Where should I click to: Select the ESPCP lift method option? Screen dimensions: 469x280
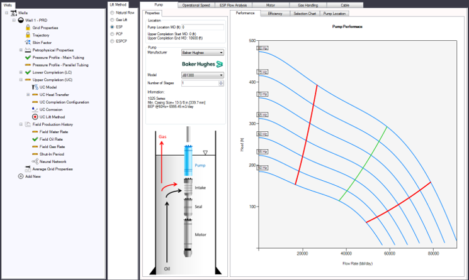coord(112,42)
